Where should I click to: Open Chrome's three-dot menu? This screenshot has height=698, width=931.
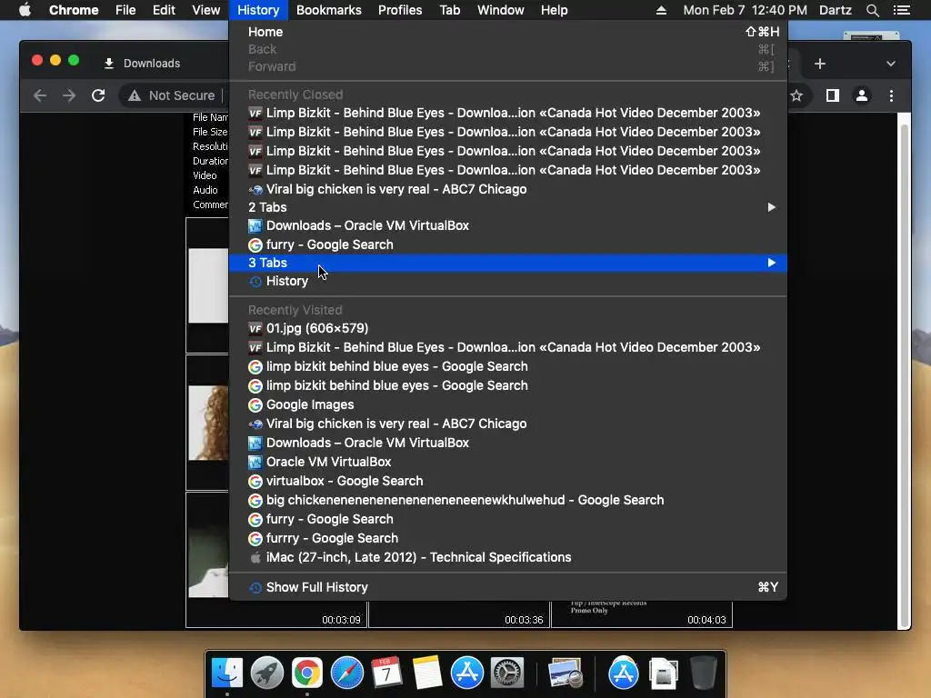click(x=891, y=95)
